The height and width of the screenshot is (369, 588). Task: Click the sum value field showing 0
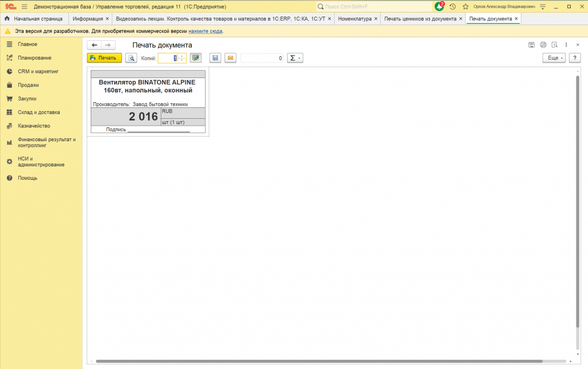pos(262,58)
